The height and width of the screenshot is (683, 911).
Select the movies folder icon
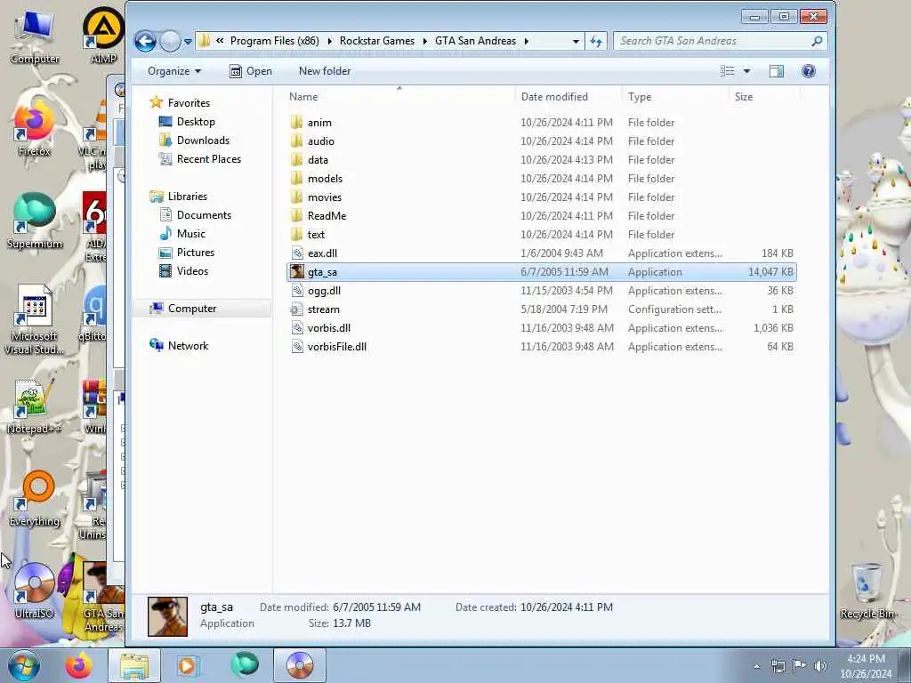pyautogui.click(x=297, y=197)
